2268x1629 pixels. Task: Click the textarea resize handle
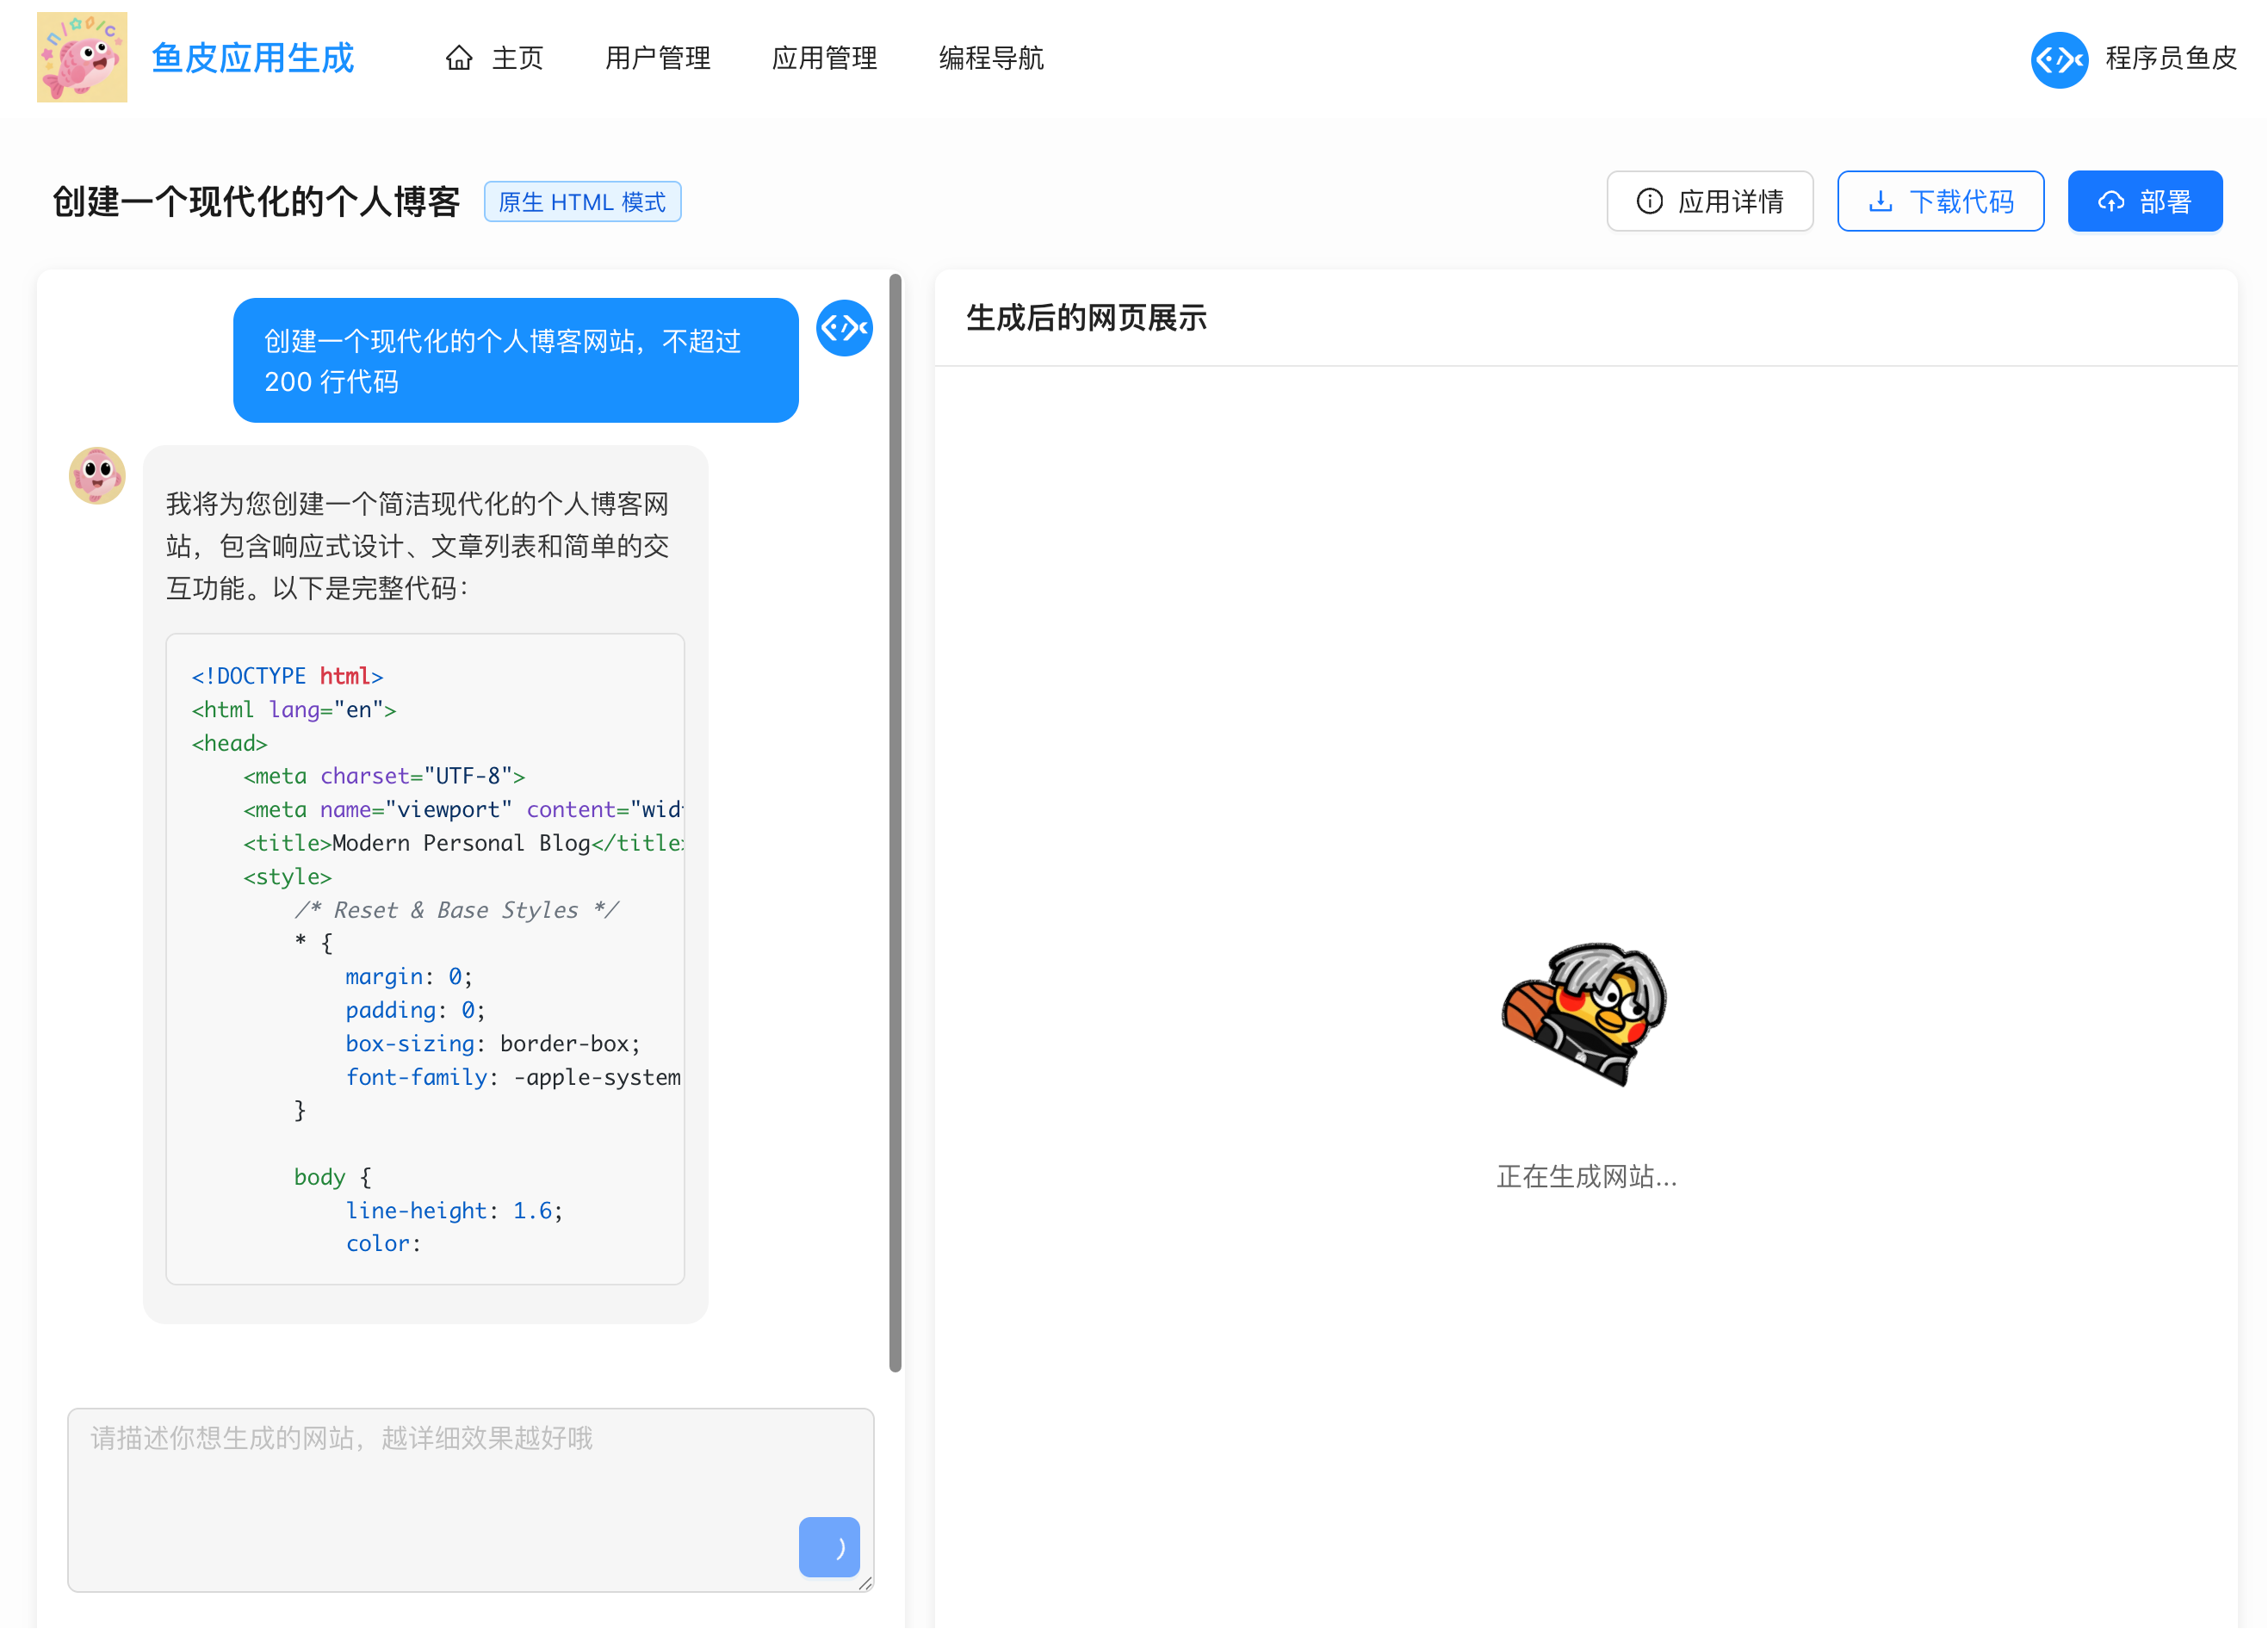click(x=866, y=1583)
